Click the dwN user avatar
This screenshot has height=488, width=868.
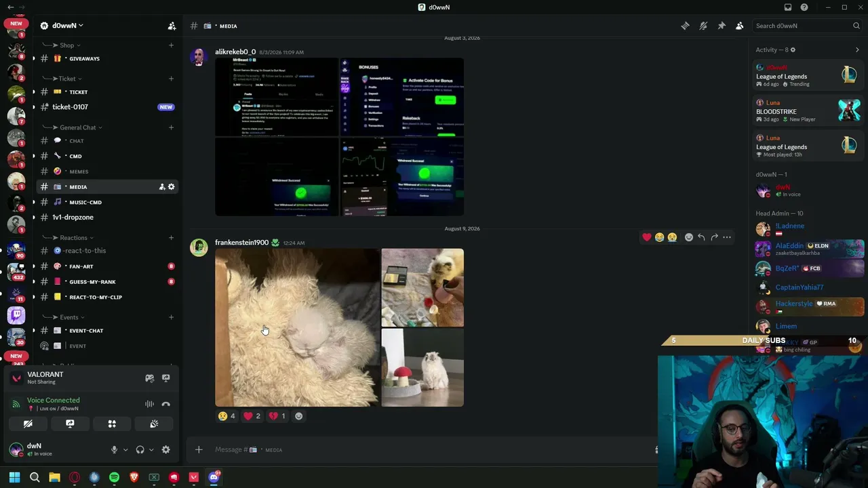tap(16, 449)
